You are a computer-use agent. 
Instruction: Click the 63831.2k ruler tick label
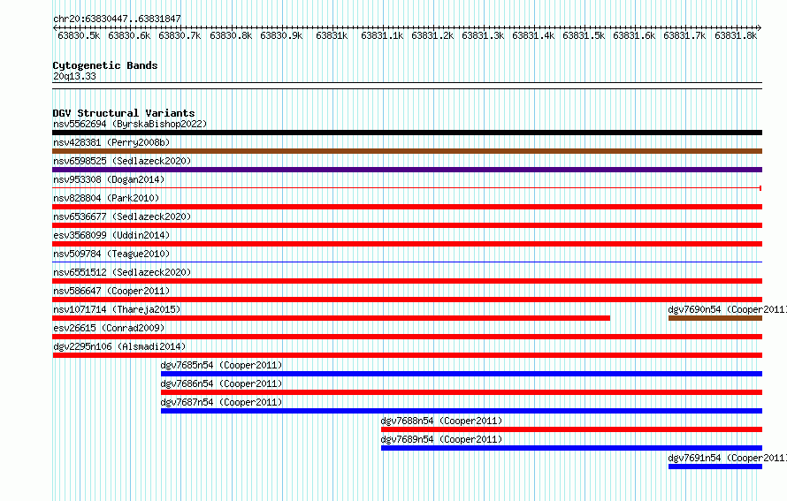coord(432,35)
